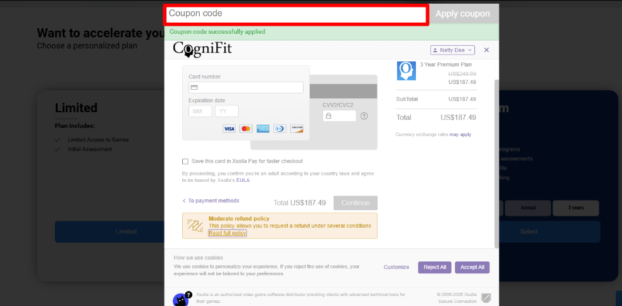Open the Netty Dee account dropdown

[452, 50]
